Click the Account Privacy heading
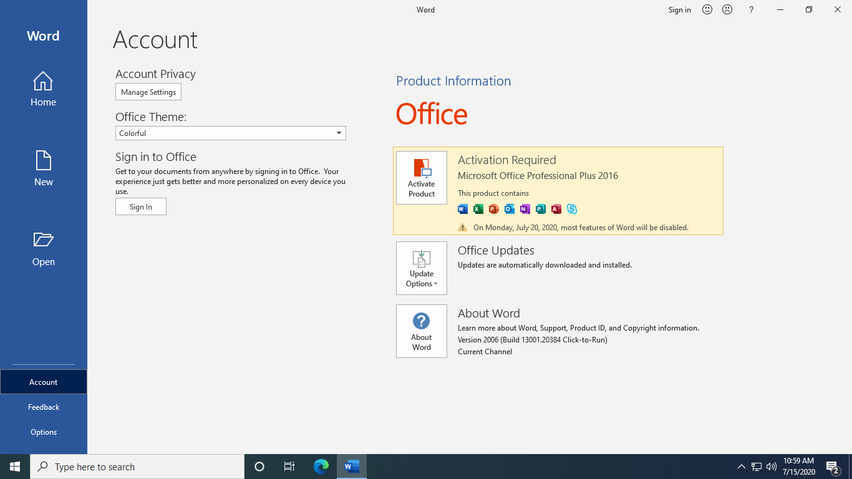 pyautogui.click(x=155, y=74)
